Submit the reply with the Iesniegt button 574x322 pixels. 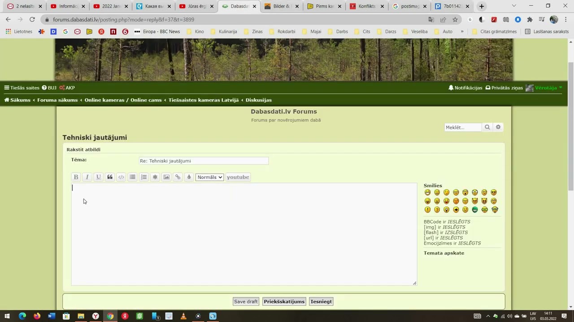[x=321, y=301]
